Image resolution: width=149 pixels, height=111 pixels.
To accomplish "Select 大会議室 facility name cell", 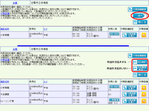I will 15,94.
